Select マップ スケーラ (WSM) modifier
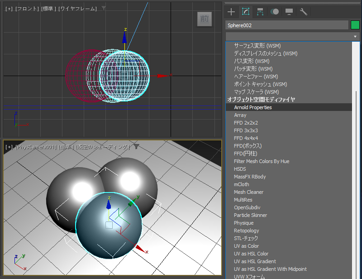Image resolution: width=362 pixels, height=279 pixels. (x=289, y=92)
